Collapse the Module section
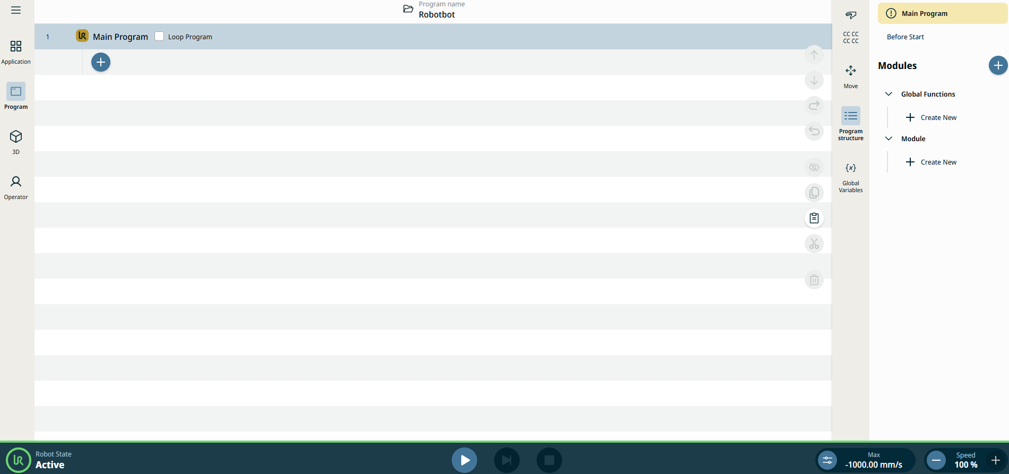This screenshot has height=474, width=1009. (x=889, y=139)
